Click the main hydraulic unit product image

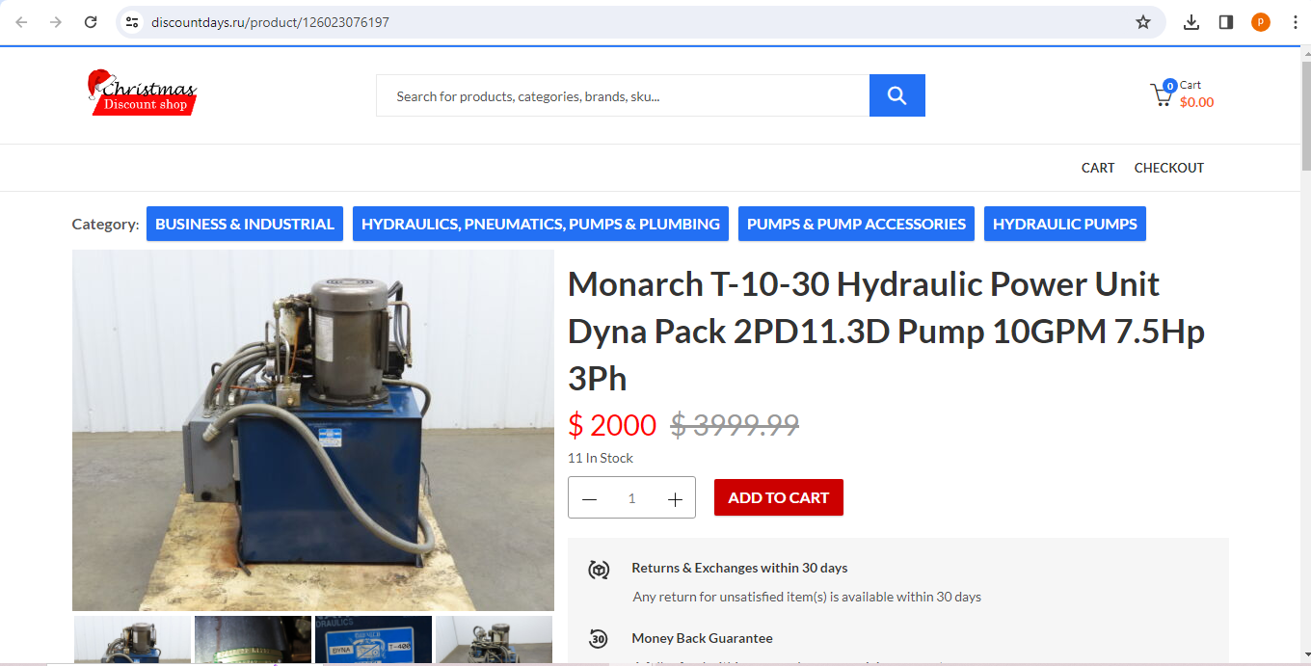pyautogui.click(x=313, y=431)
